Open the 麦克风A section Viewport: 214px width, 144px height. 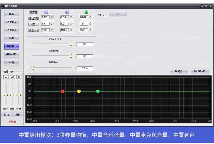point(11,22)
